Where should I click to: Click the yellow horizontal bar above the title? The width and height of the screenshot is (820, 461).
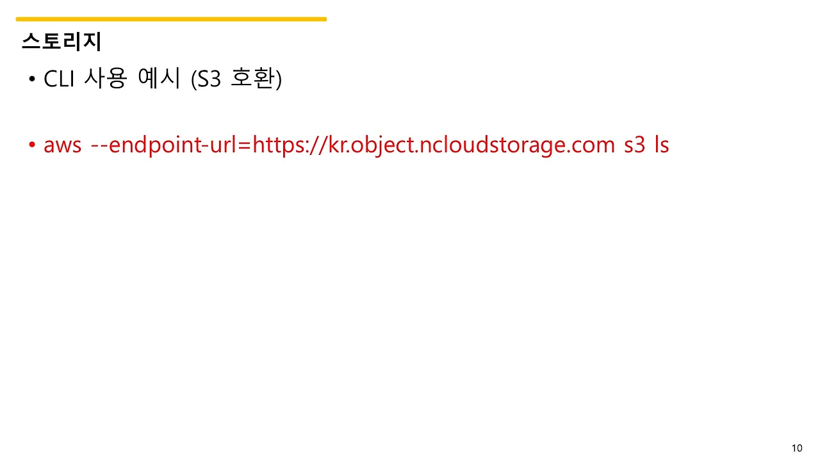(x=171, y=19)
